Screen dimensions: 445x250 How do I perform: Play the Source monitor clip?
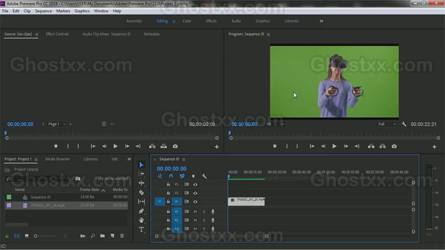pyautogui.click(x=115, y=146)
